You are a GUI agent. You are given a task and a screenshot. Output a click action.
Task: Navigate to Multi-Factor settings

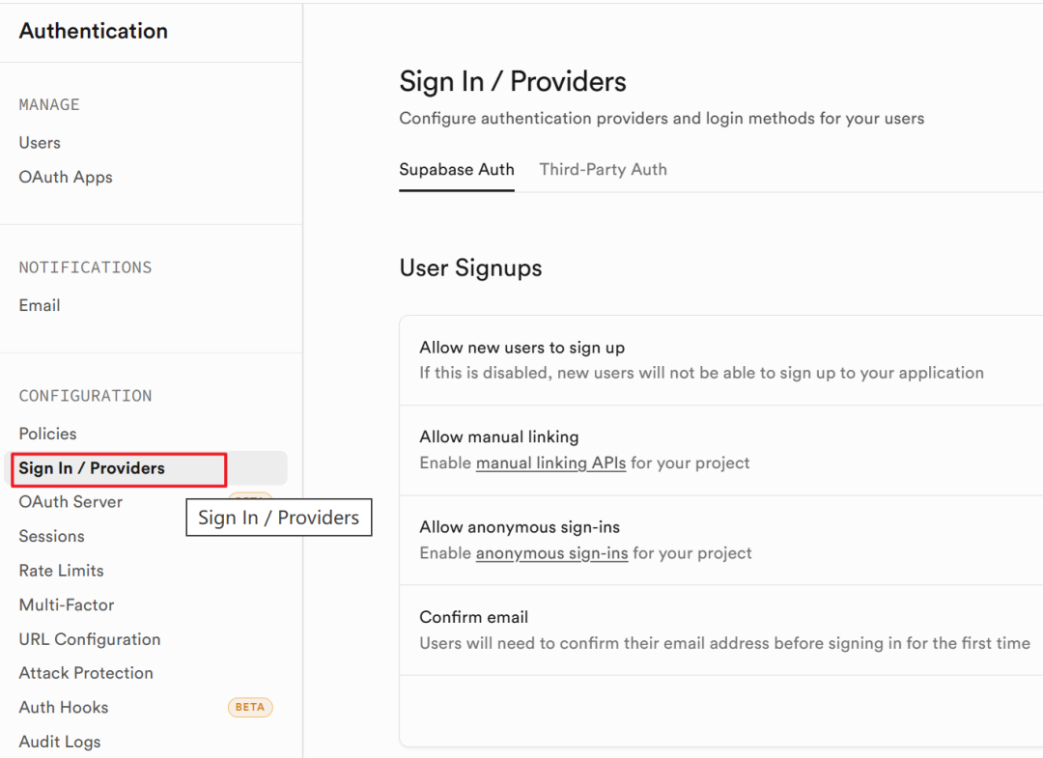pos(67,605)
